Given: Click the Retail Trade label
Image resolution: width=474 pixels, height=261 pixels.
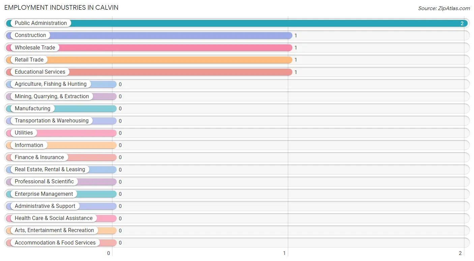Looking at the screenshot, I should 29,60.
